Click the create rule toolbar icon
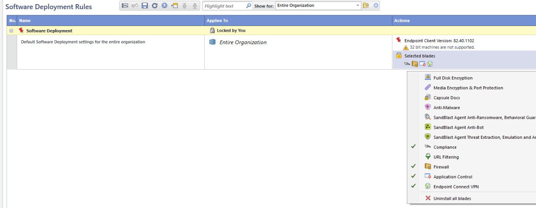The image size is (536, 208). [x=125, y=6]
